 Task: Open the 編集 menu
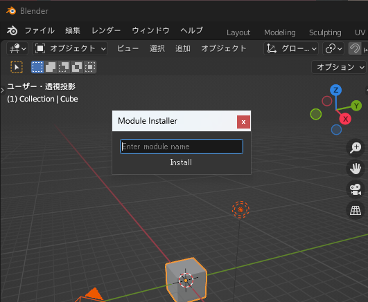pyautogui.click(x=73, y=30)
